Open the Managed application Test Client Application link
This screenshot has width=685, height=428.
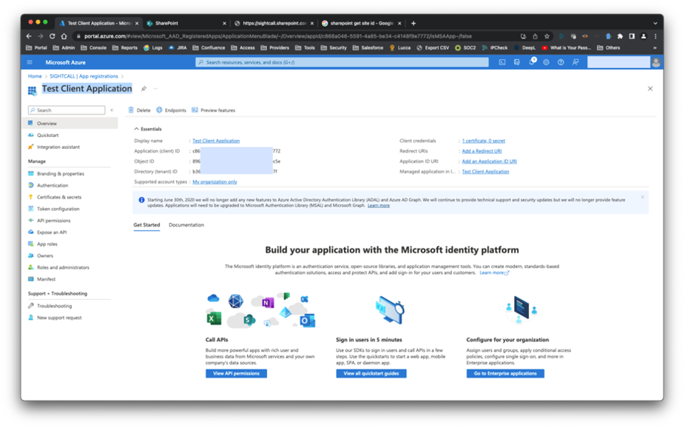485,172
